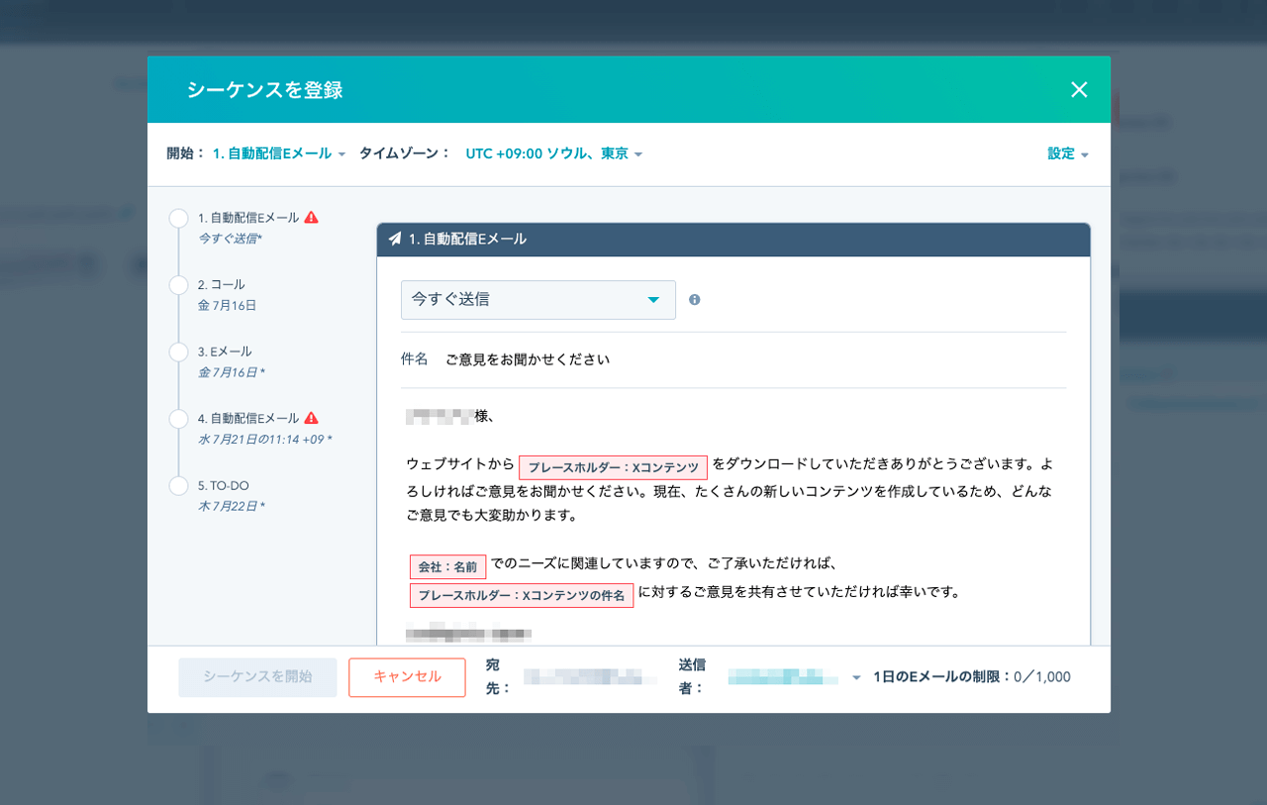Open the 送信者 sender dropdown arrow

[x=856, y=678]
